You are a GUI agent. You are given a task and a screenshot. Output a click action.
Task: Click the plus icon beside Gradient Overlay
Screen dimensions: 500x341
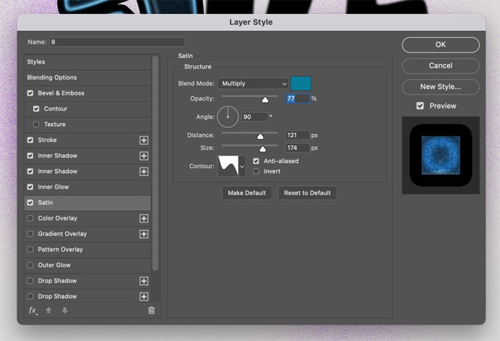(143, 234)
